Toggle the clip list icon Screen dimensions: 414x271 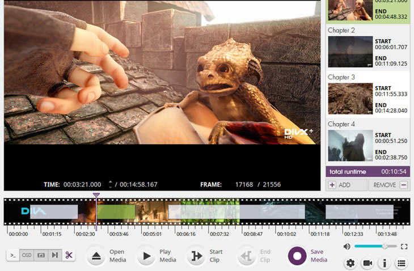coord(402,263)
